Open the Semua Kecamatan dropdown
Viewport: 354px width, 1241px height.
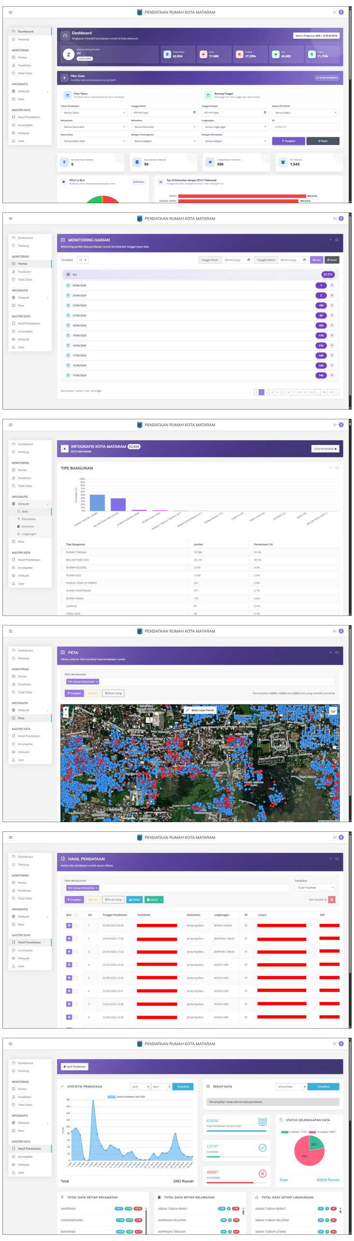tap(94, 127)
